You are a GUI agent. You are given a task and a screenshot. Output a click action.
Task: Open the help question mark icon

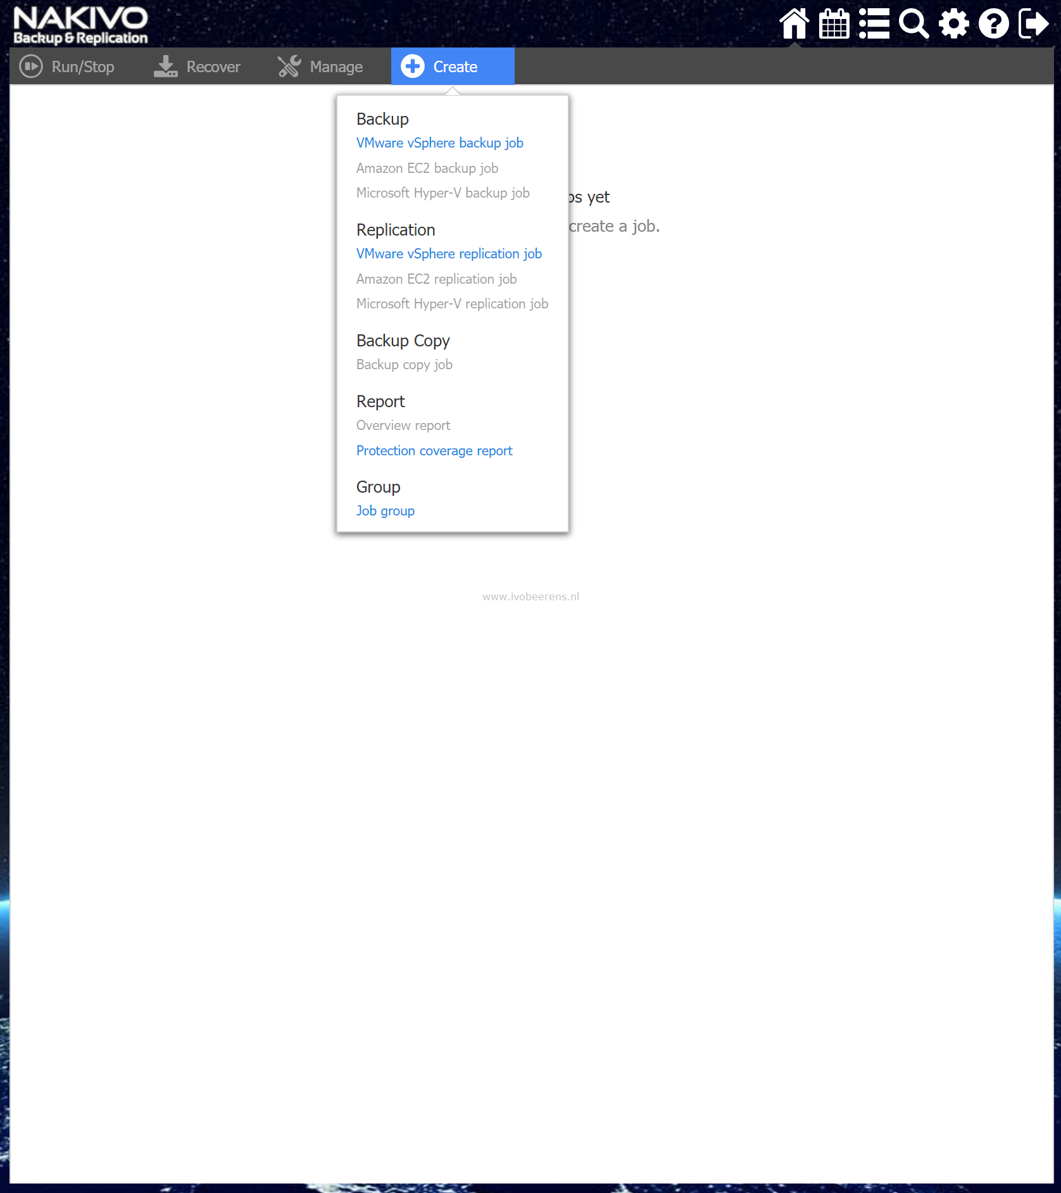(x=994, y=24)
